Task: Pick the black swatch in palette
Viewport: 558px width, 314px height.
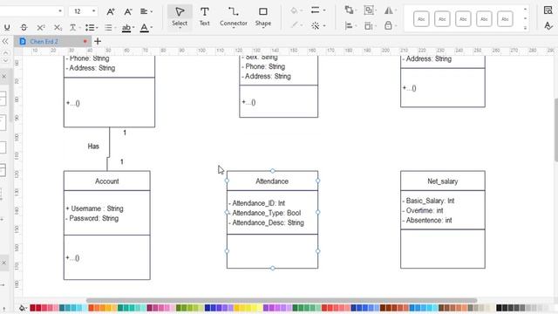Action: point(499,308)
